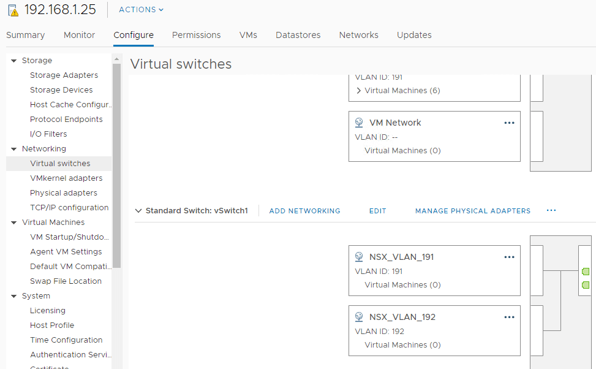Select Host Profile item

pos(52,325)
